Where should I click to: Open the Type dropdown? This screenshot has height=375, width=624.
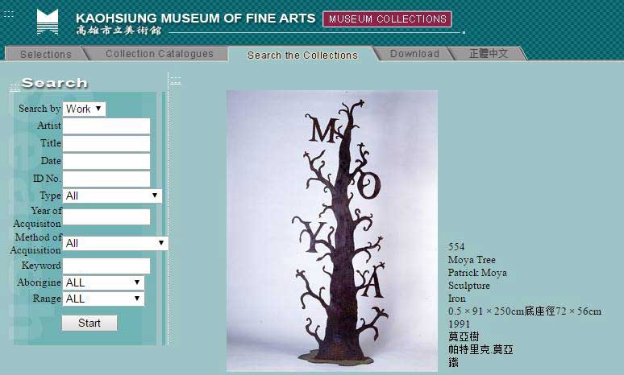click(112, 196)
